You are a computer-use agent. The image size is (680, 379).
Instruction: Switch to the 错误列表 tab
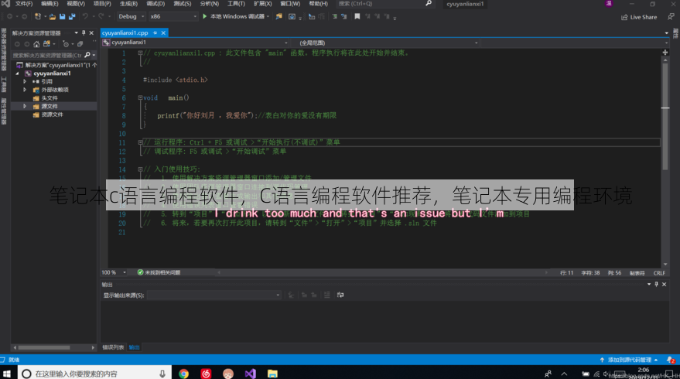[113, 347]
